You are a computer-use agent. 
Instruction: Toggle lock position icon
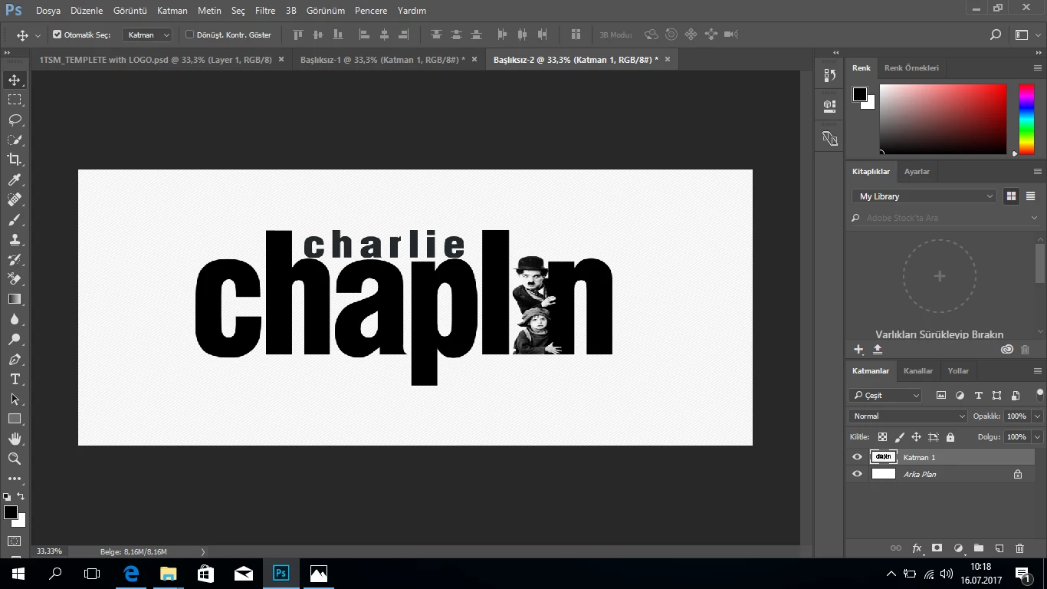[916, 437]
